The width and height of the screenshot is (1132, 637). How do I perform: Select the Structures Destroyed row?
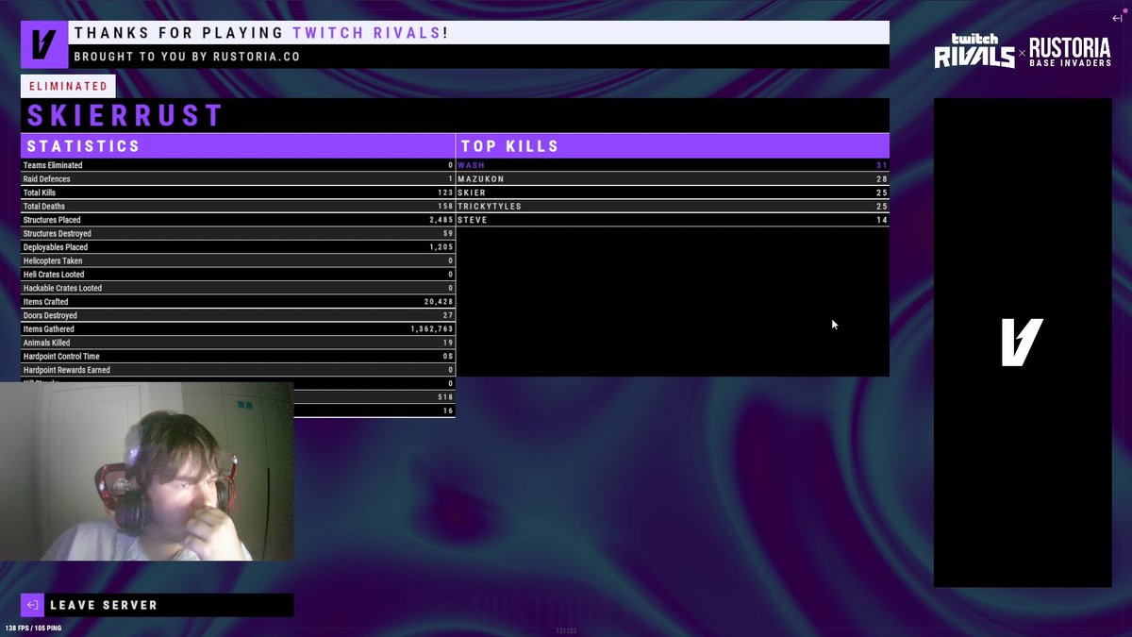pos(238,233)
